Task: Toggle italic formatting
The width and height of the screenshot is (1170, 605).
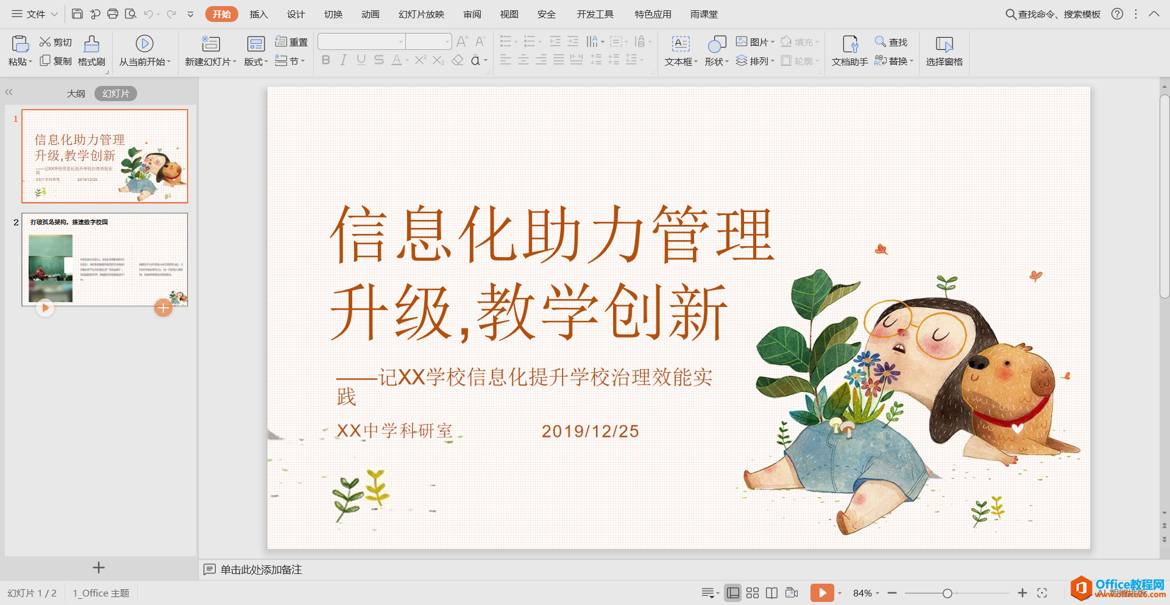Action: click(343, 60)
